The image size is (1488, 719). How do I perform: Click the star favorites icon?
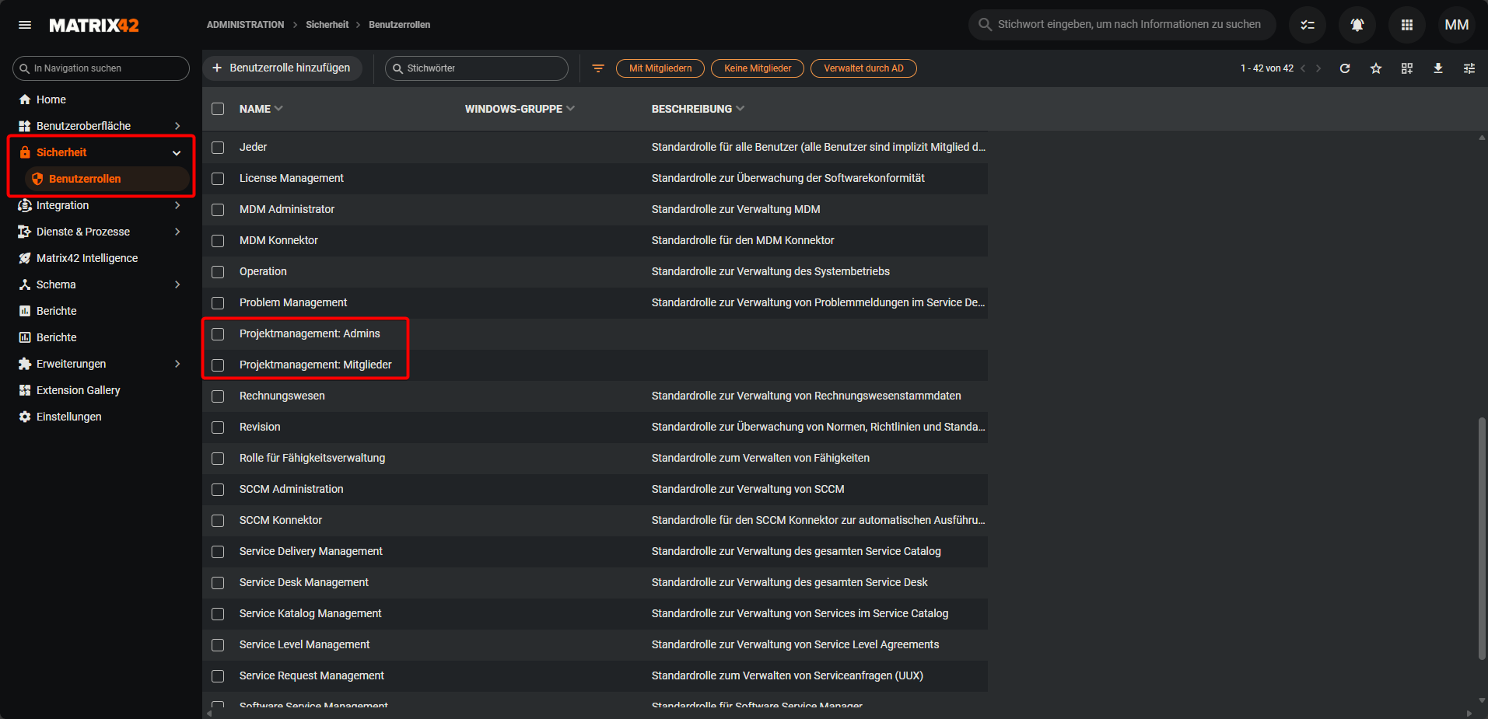click(x=1376, y=68)
